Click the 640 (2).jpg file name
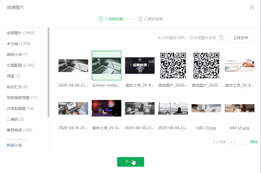 point(239,128)
